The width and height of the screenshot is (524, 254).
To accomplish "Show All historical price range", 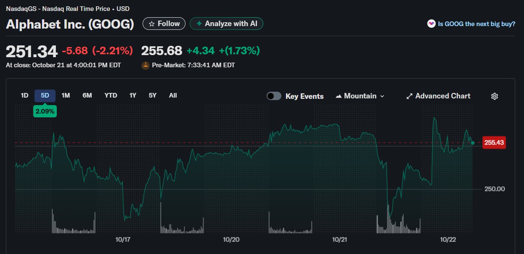I will coord(173,95).
